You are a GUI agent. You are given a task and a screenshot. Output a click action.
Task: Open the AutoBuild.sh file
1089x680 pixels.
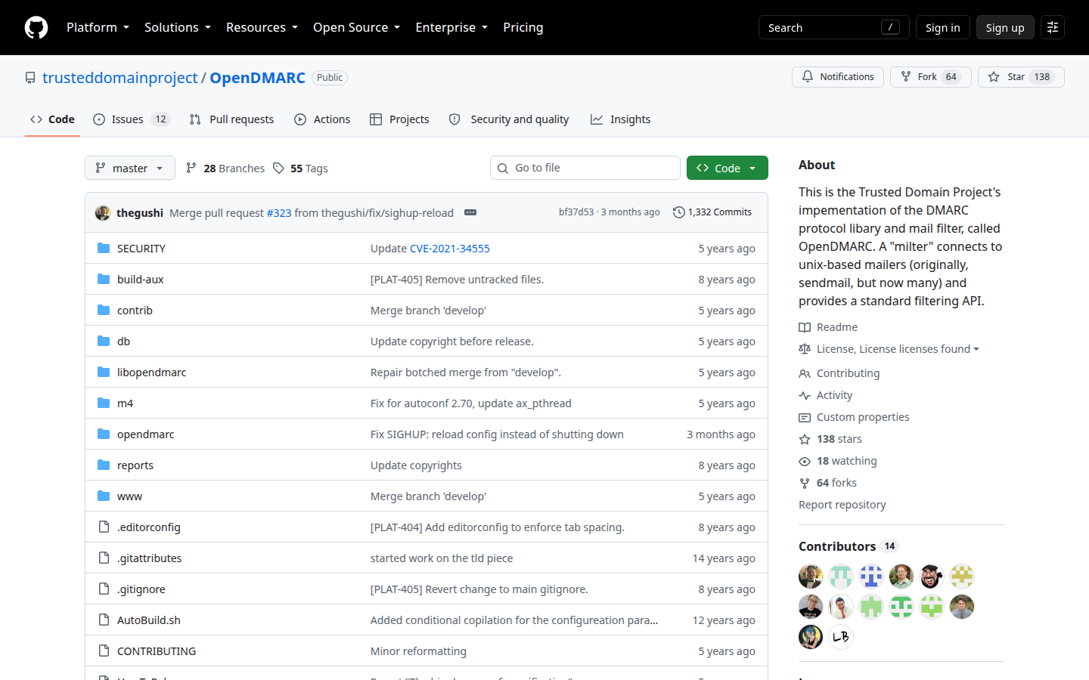(149, 620)
